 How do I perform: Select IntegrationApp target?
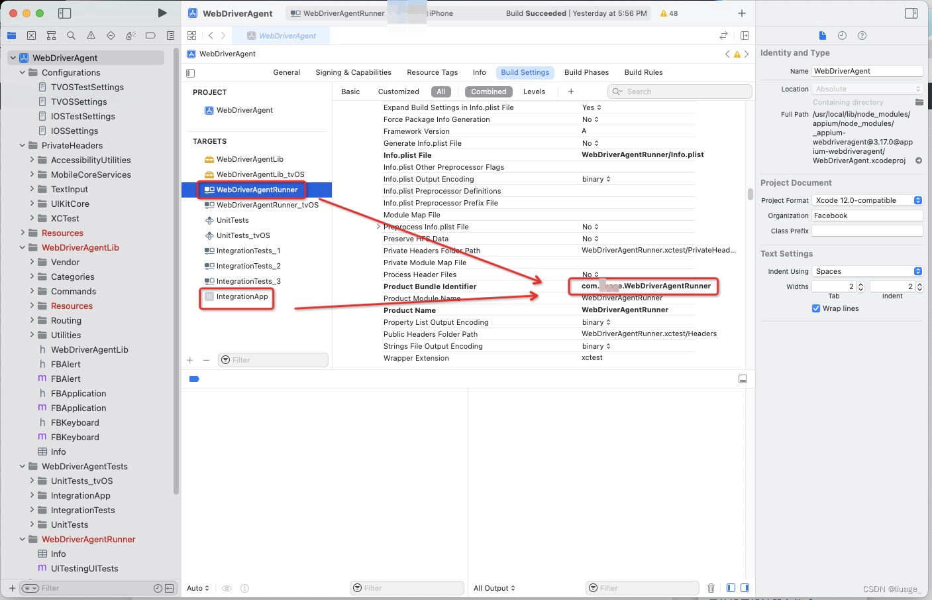tap(242, 296)
